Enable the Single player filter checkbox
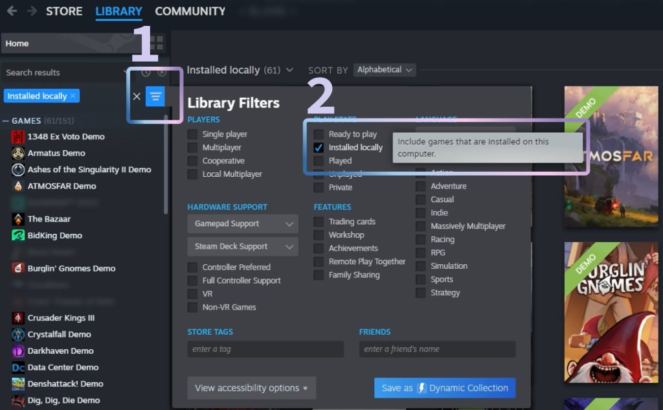Viewport: 663px width, 410px height. pos(192,134)
